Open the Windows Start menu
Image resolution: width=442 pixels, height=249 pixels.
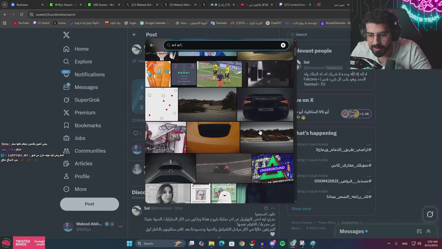click(129, 243)
